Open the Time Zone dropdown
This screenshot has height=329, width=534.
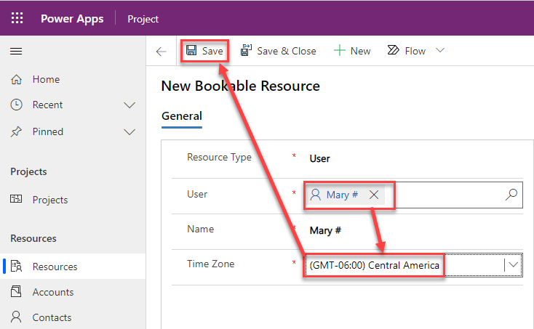513,265
